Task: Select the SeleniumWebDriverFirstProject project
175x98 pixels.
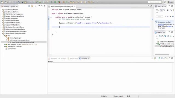Action: point(16,31)
